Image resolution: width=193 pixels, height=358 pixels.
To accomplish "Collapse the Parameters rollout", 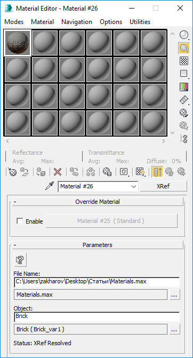I will click(x=98, y=245).
